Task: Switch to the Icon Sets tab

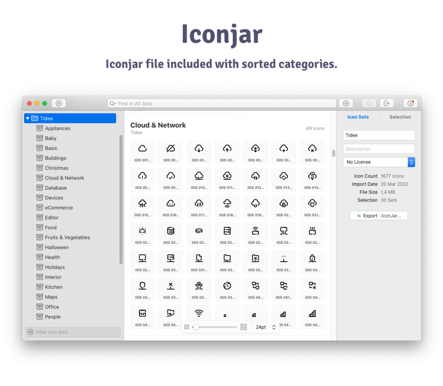Action: 358,117
